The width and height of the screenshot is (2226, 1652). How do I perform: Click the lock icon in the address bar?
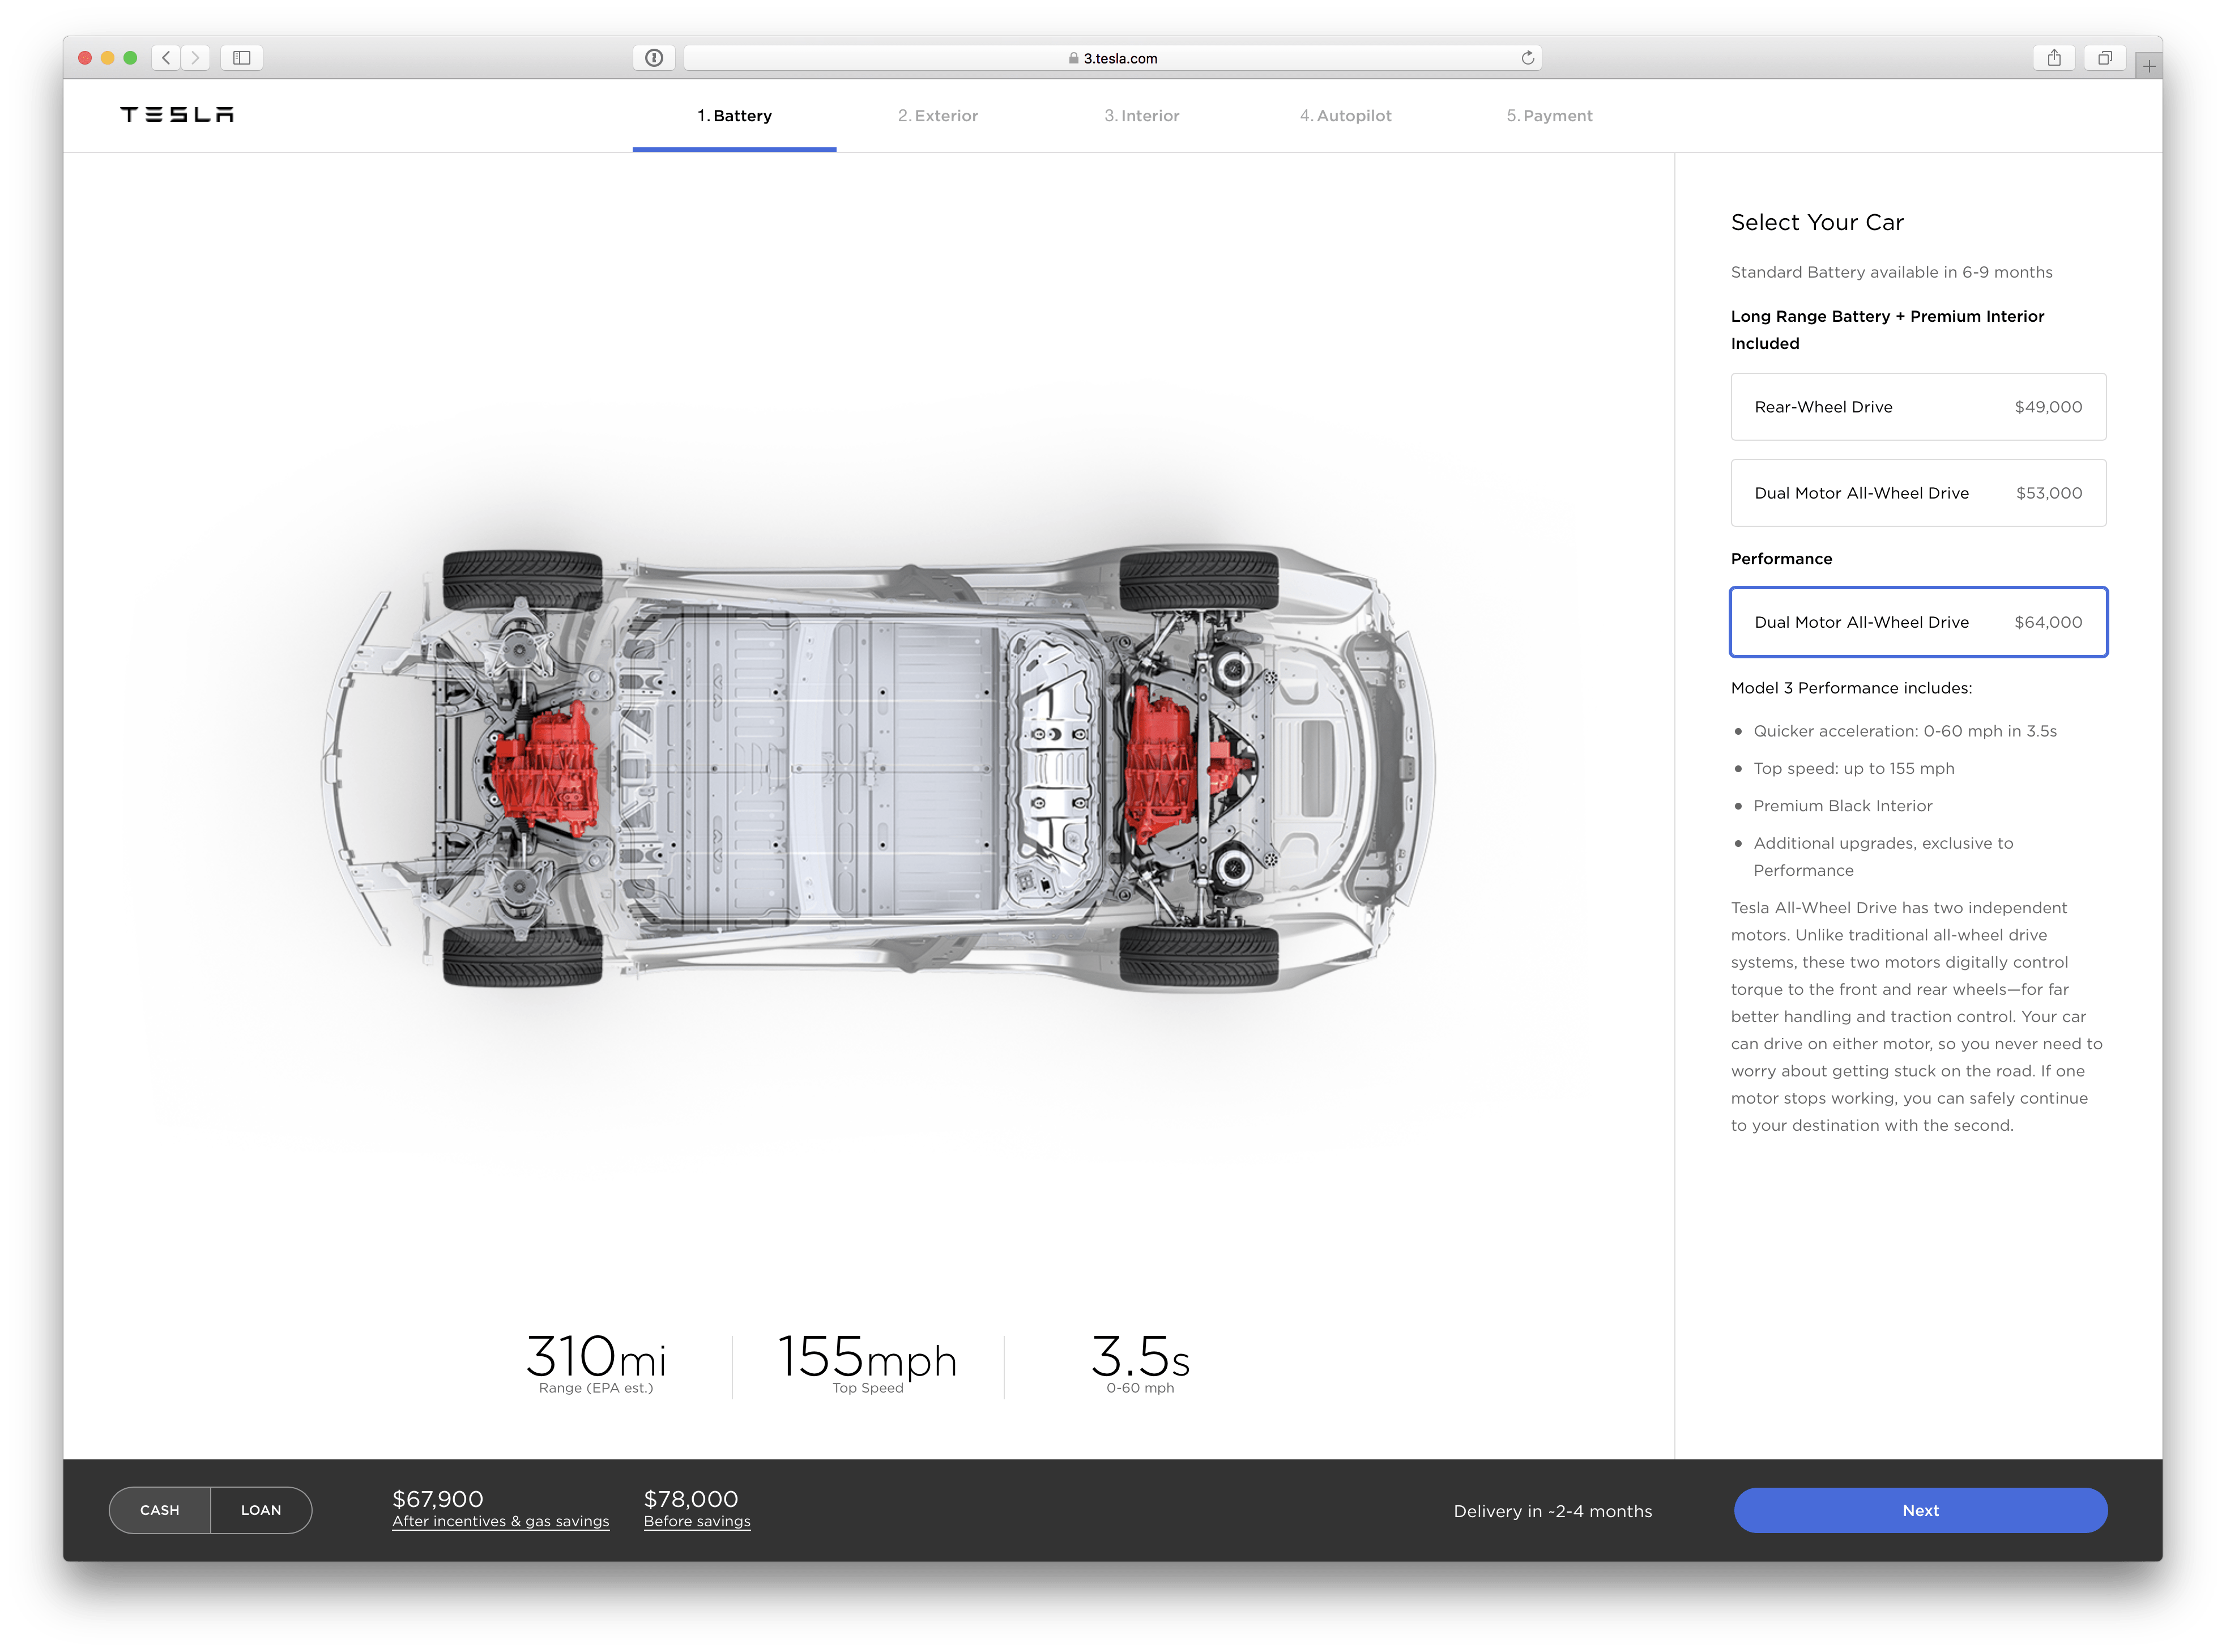point(1074,58)
